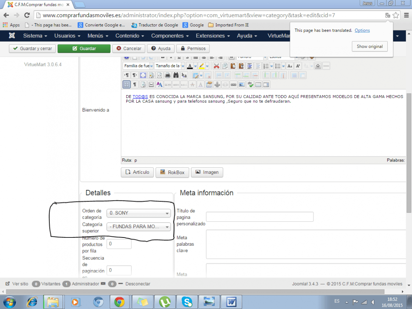Insert a non-breaking space icon
This screenshot has width=412, height=309.
(151, 85)
